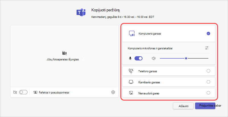228x117 pixels.
Task: Click the computer audio monitor icon
Action: (132, 34)
